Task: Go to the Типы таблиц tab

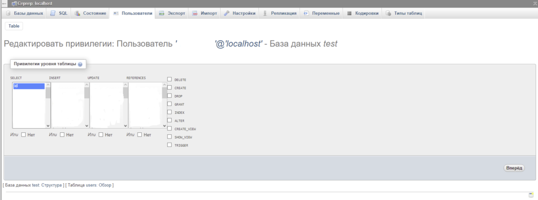Action: coord(403,13)
